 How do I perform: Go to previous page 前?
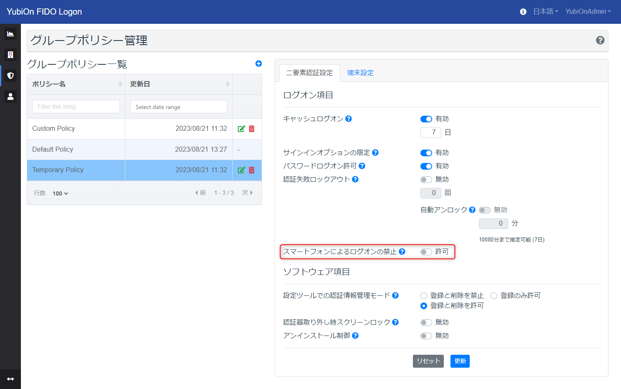tap(200, 193)
